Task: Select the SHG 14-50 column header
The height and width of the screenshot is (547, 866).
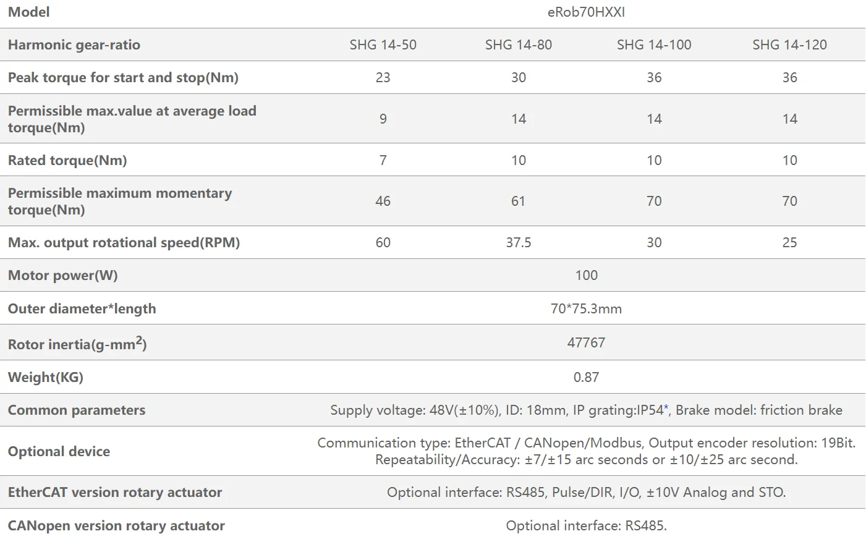Action: coord(383,45)
